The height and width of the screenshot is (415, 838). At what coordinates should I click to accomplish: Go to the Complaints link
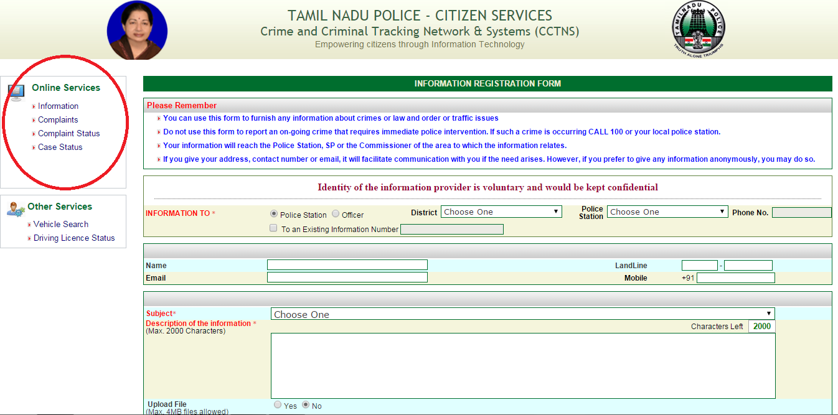58,120
